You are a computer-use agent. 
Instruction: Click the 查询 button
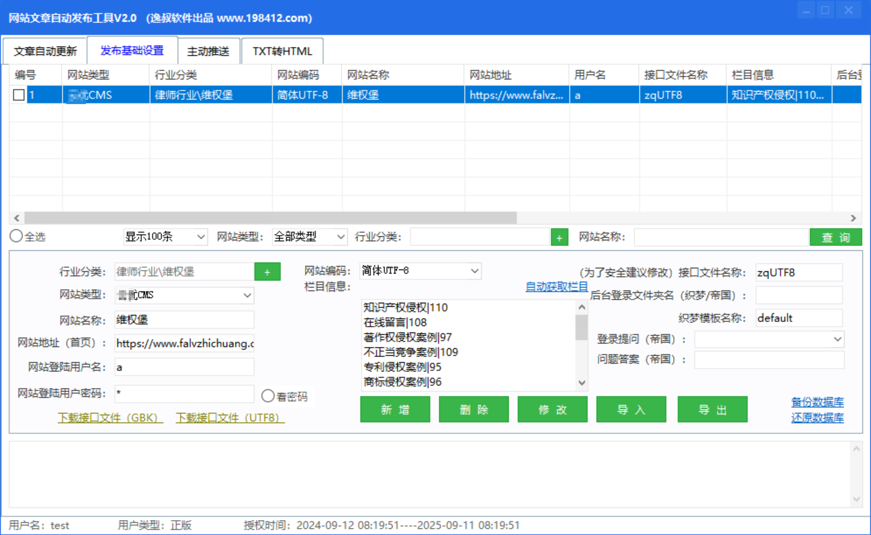tap(836, 237)
